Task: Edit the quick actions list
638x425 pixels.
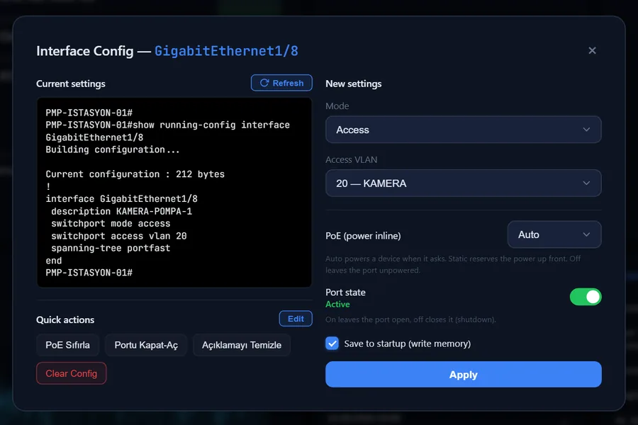Action: (x=296, y=319)
